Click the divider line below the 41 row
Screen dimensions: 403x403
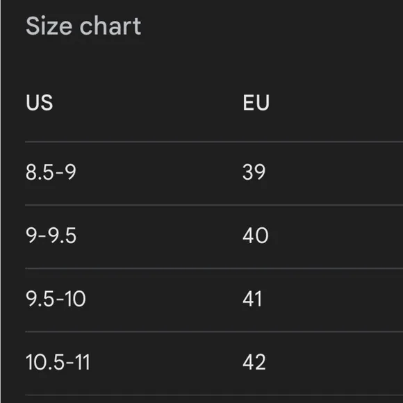pos(214,332)
